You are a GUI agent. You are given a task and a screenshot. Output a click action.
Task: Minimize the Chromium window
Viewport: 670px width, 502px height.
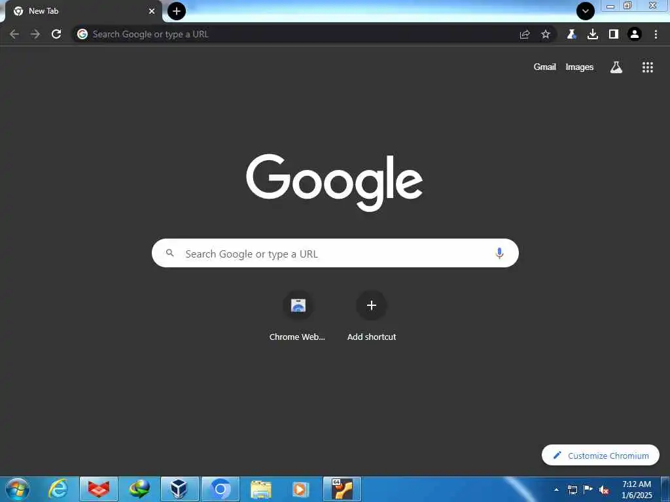(610, 6)
